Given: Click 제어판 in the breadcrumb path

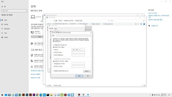Looking at the screenshot, I should click(60, 21).
